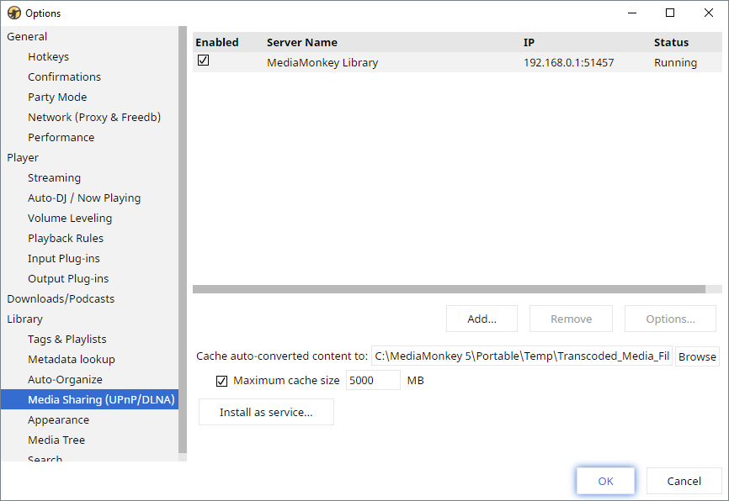
Task: Select the General category in the tree
Action: 27,36
